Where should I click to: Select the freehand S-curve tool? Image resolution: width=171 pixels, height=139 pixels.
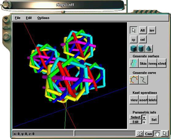click(143, 80)
